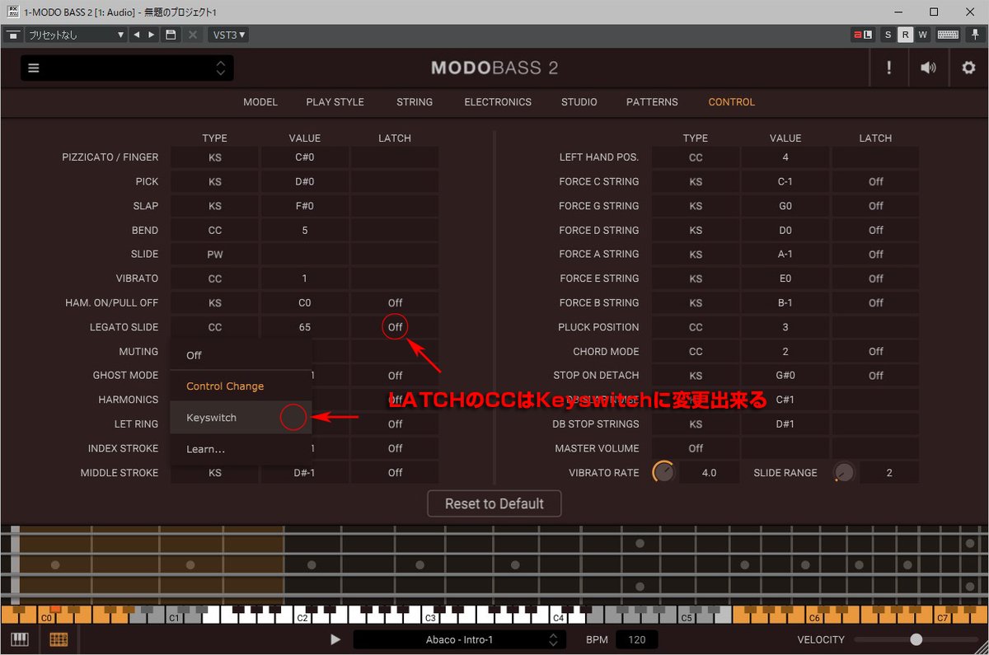Open TYPE PW dropdown for SLIDE
This screenshot has height=655, width=989.
(x=214, y=255)
